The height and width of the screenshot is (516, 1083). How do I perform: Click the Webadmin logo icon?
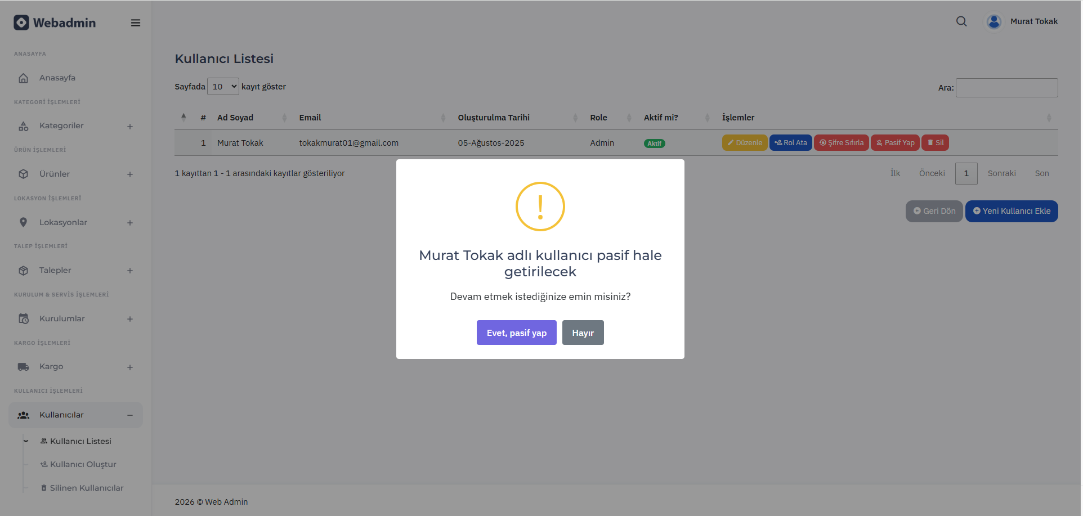(21, 23)
